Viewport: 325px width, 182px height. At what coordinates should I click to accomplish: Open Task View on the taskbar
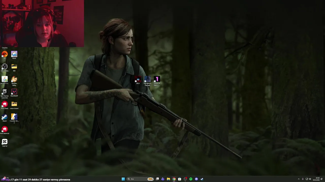pos(157,179)
